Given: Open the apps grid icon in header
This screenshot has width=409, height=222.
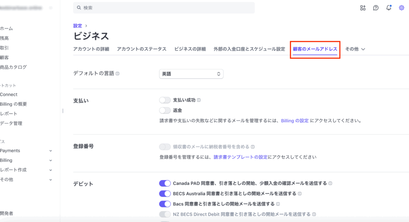Looking at the screenshot, I should [x=363, y=8].
